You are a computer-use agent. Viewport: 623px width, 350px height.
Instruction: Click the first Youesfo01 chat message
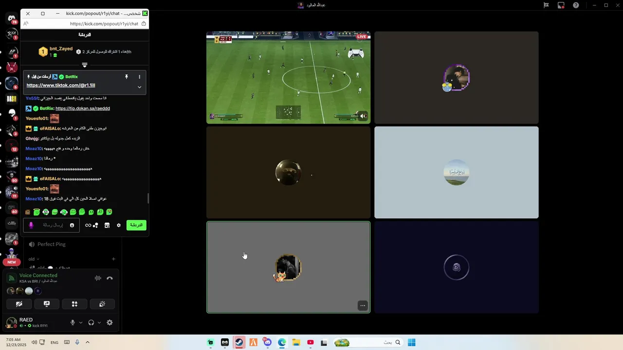43,118
